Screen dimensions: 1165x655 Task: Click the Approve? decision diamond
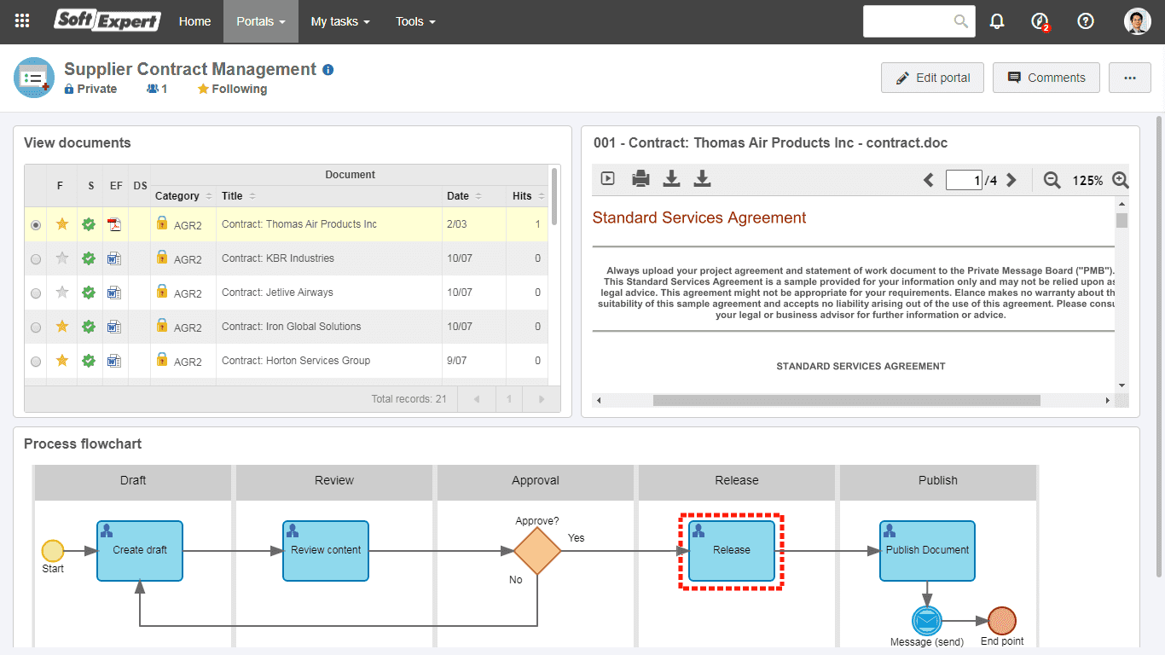pyautogui.click(x=537, y=551)
